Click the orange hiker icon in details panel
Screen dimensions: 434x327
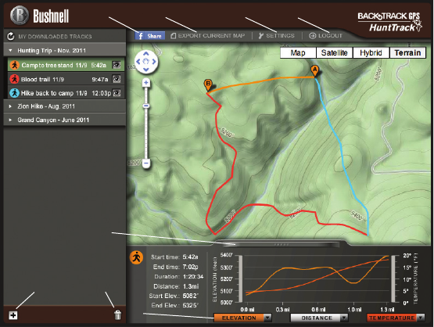tap(136, 257)
